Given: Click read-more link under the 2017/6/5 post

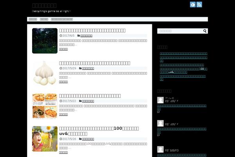Looking at the screenshot, I should tap(63, 49).
